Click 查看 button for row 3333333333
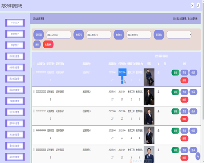This screenshot has height=163, width=204. [x=184, y=111]
